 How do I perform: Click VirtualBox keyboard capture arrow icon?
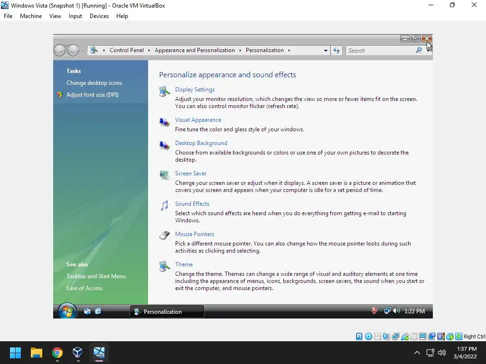[459, 337]
